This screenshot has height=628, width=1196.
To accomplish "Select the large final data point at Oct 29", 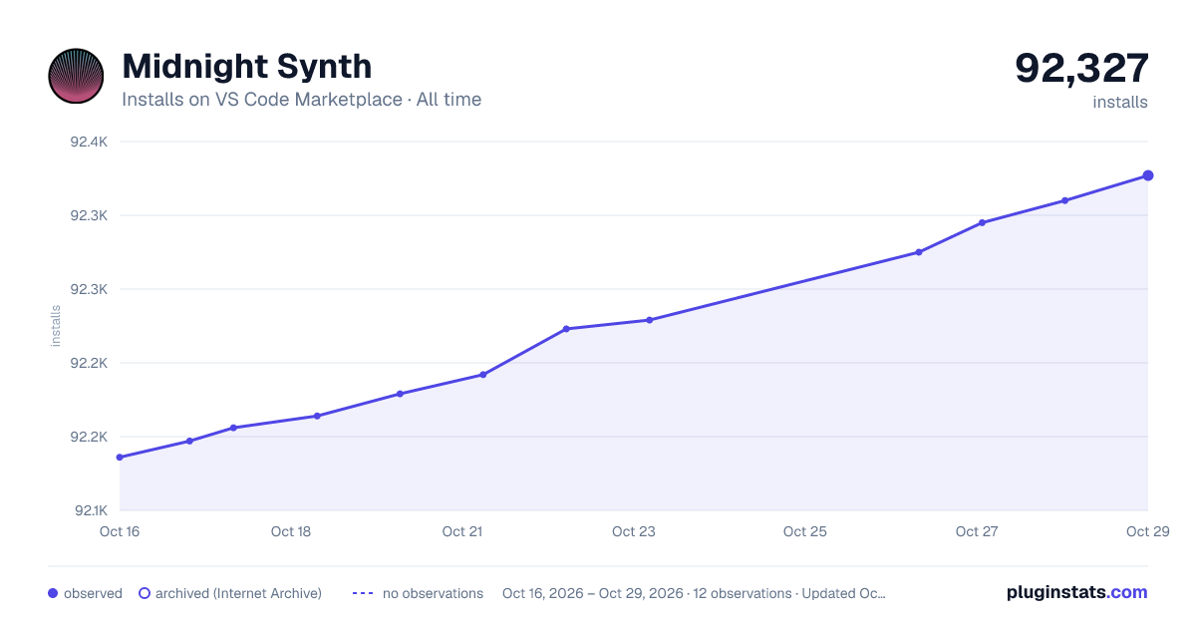I will [1148, 175].
